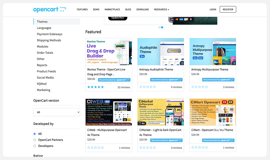The height and width of the screenshot is (160, 270).
Task: Select the first carousel dot
Action: 159,27
